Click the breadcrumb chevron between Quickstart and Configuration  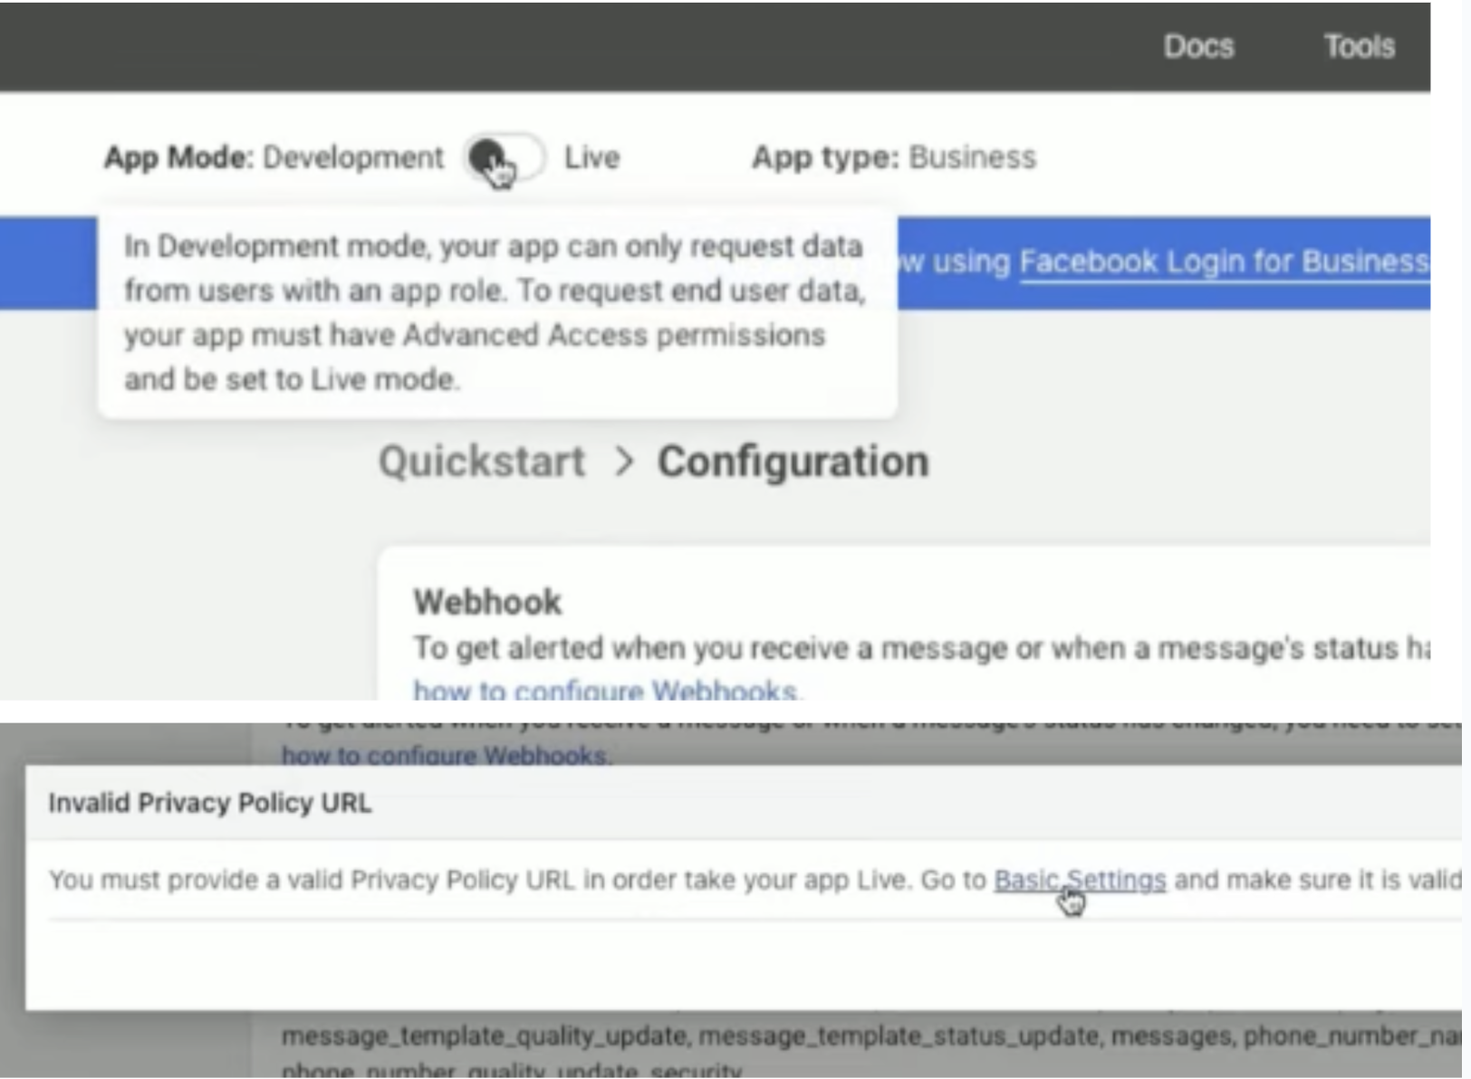tap(625, 461)
